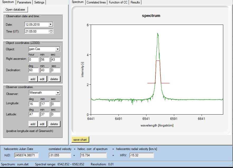Delete the selected object entry
The image size is (233, 168).
click(54, 79)
